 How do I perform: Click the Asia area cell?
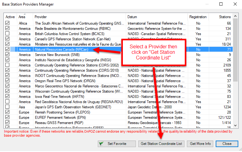22,107
